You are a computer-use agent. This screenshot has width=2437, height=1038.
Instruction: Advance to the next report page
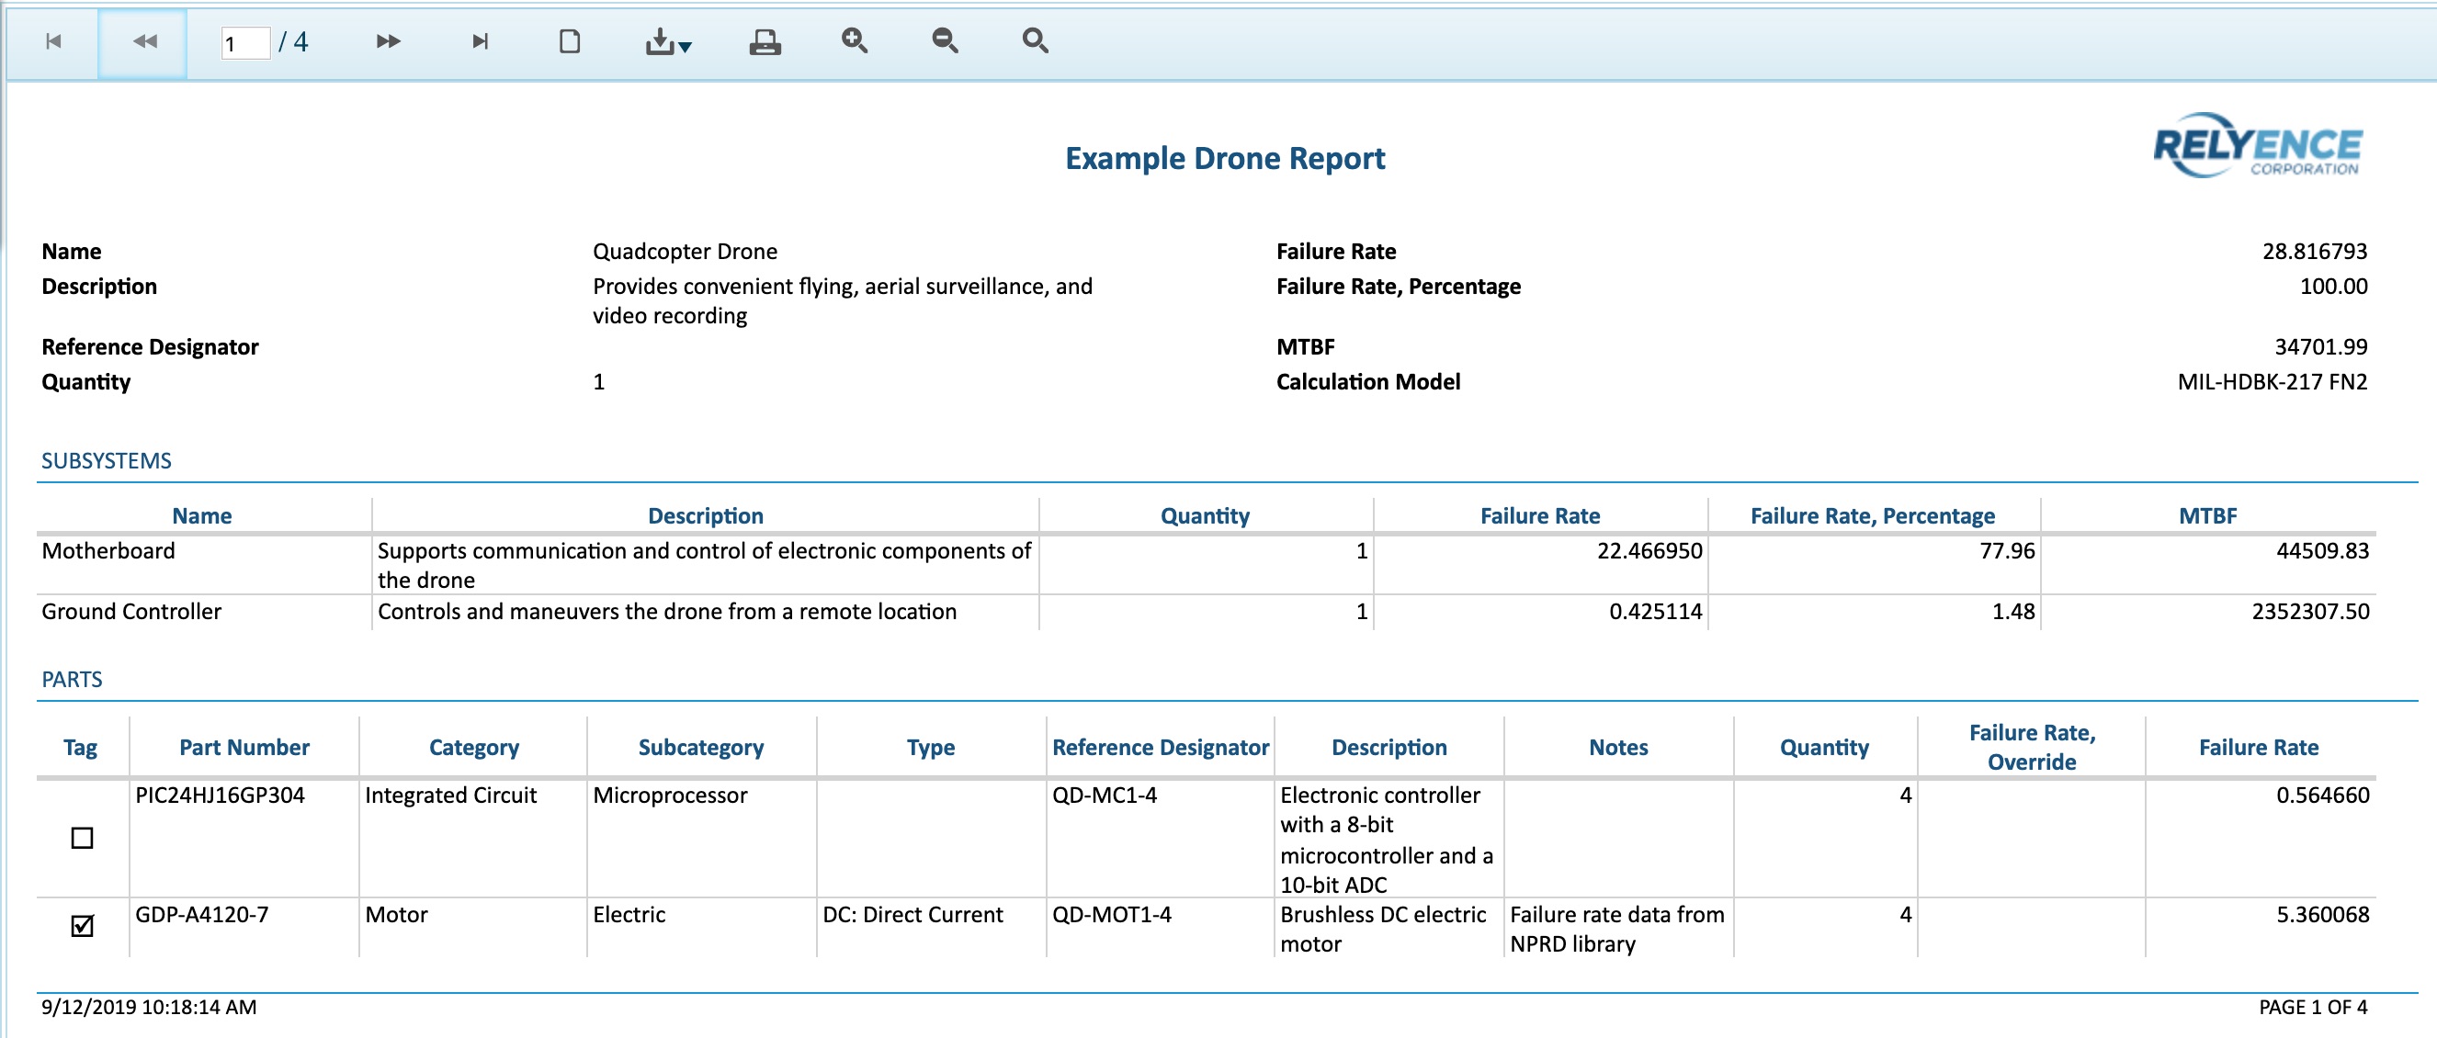point(388,41)
